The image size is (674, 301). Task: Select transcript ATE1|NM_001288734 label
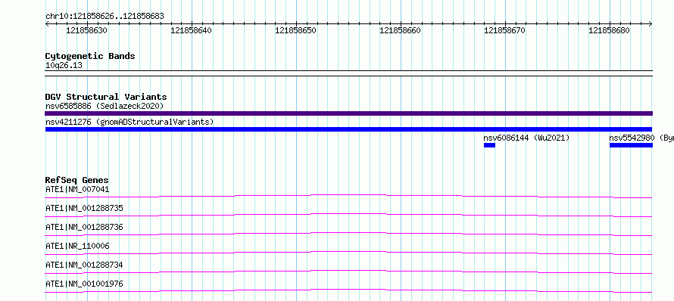pos(84,265)
